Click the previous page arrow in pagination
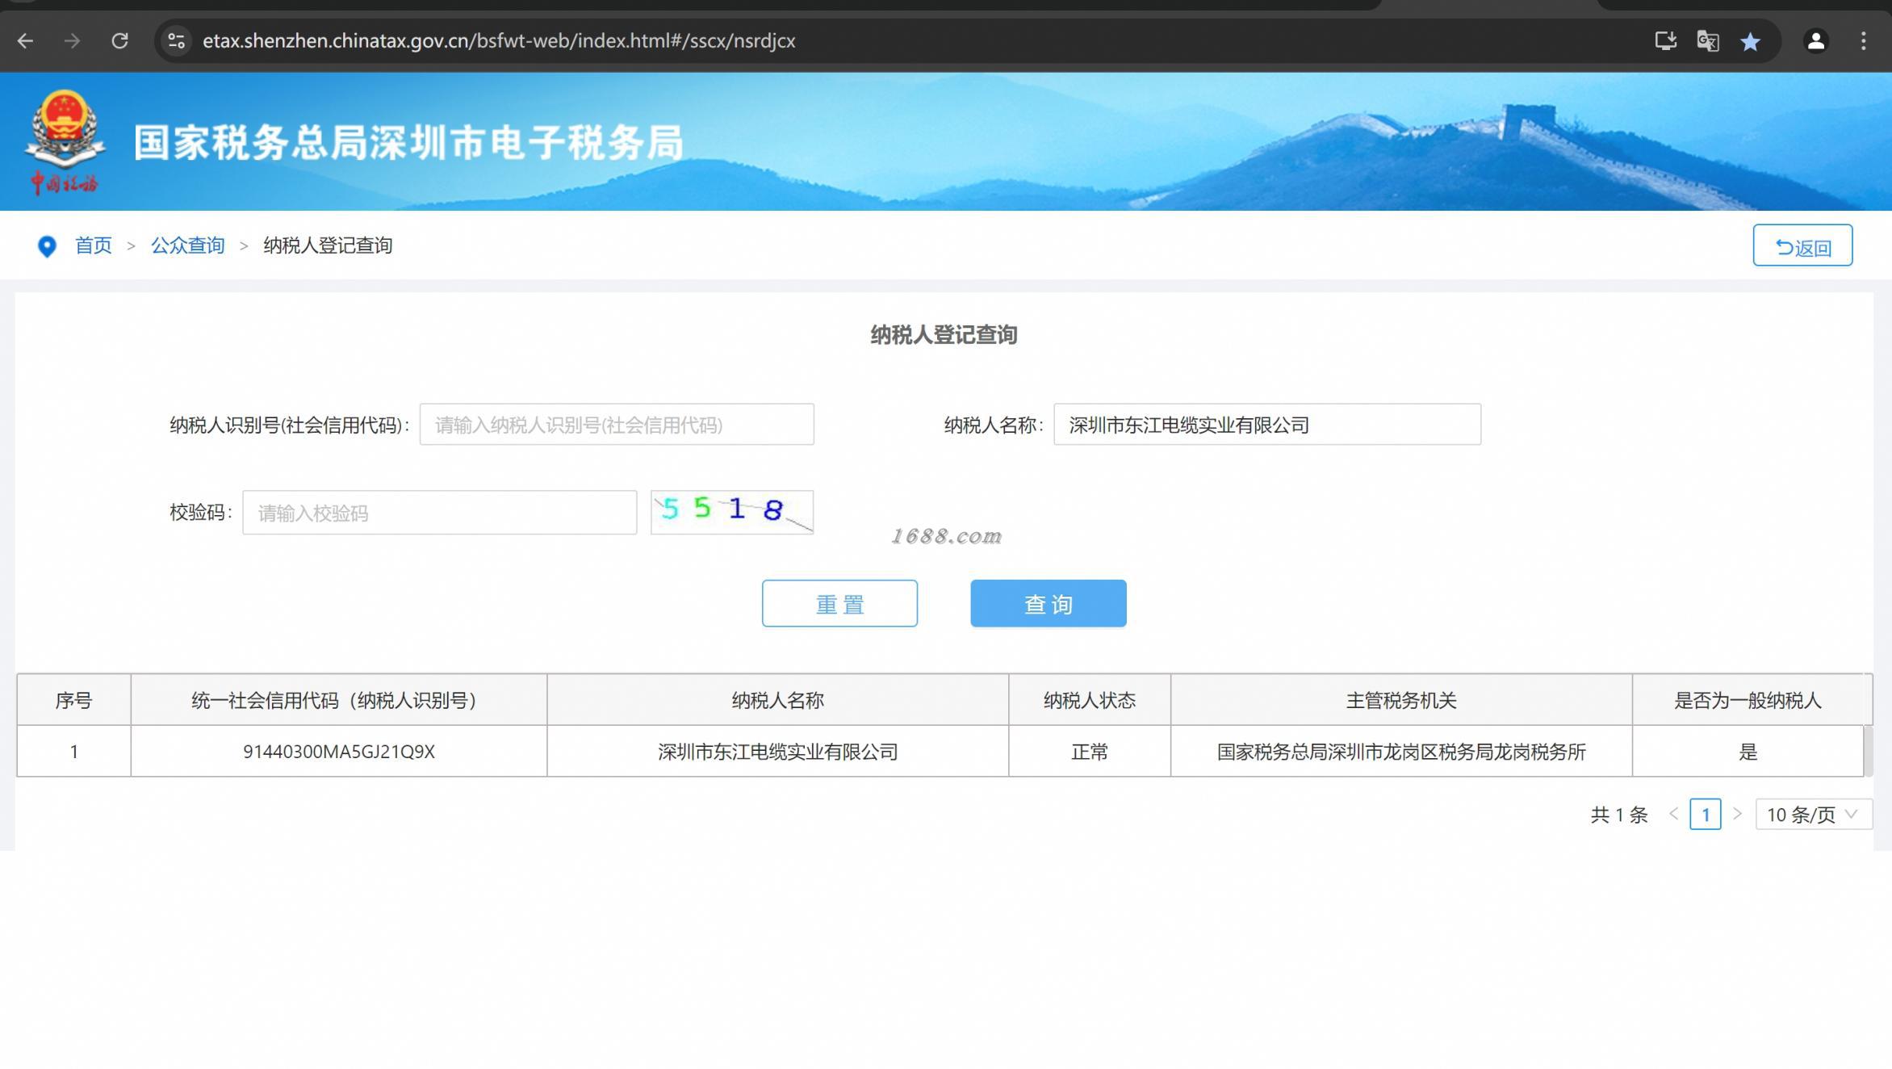Image resolution: width=1892 pixels, height=1069 pixels. click(x=1674, y=814)
